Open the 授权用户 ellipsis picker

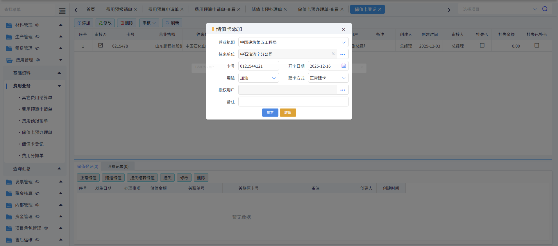[343, 90]
